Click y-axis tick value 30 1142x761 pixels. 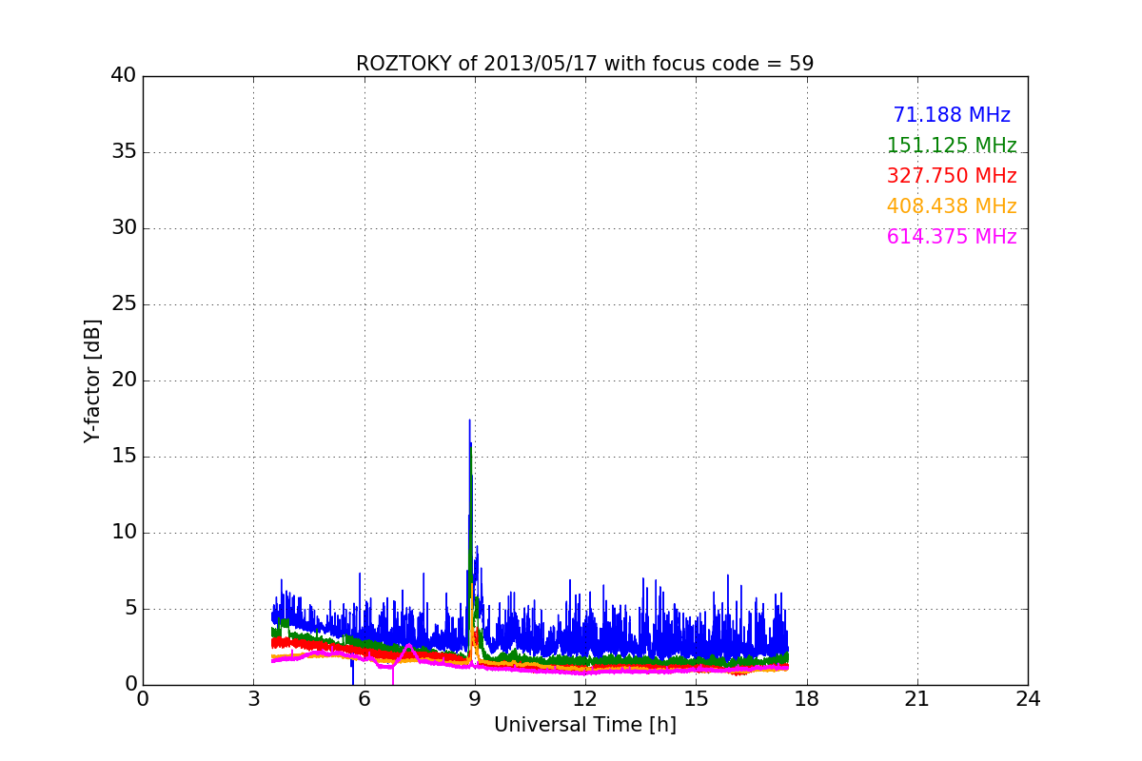tap(124, 228)
